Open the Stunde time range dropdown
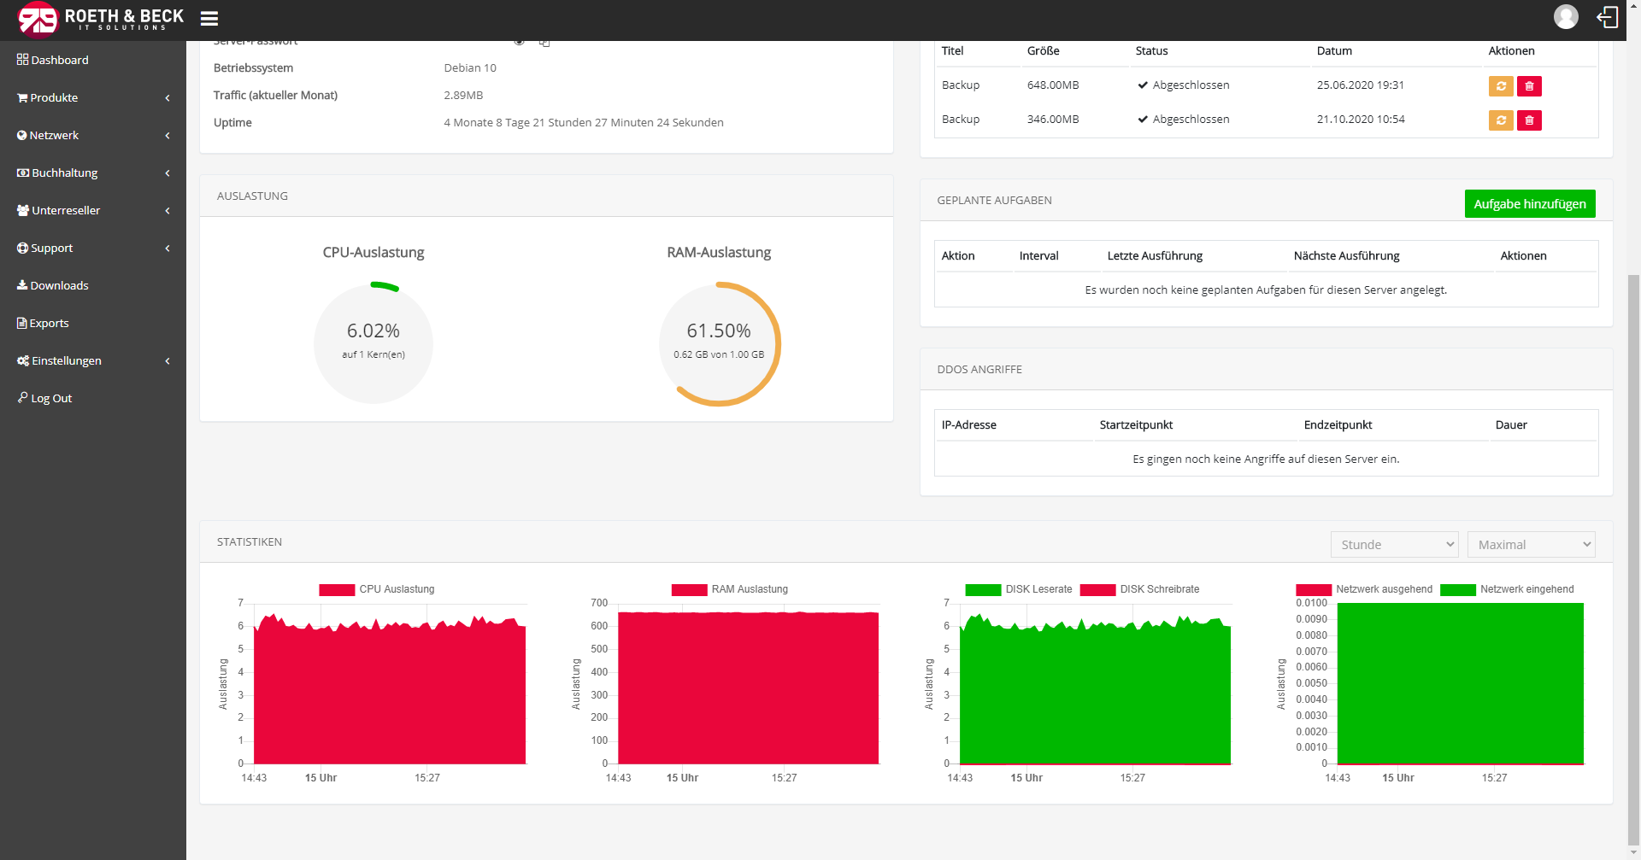The image size is (1641, 860). pos(1394,545)
